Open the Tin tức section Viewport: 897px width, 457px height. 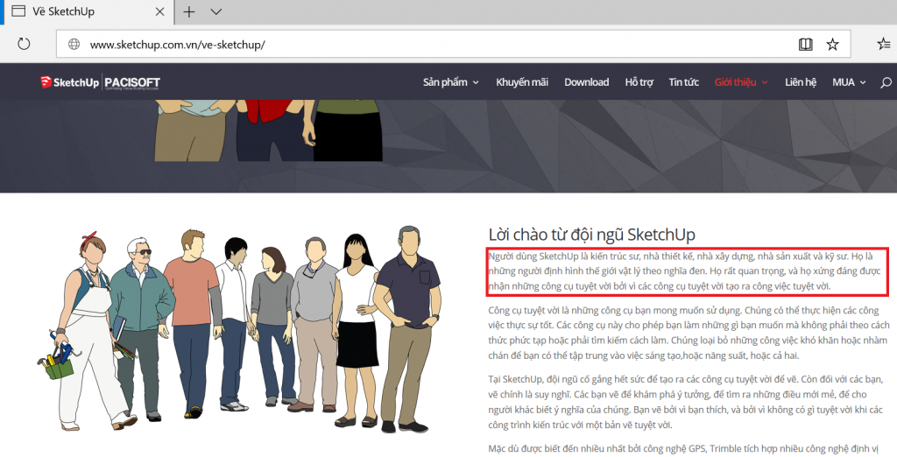pyautogui.click(x=683, y=82)
